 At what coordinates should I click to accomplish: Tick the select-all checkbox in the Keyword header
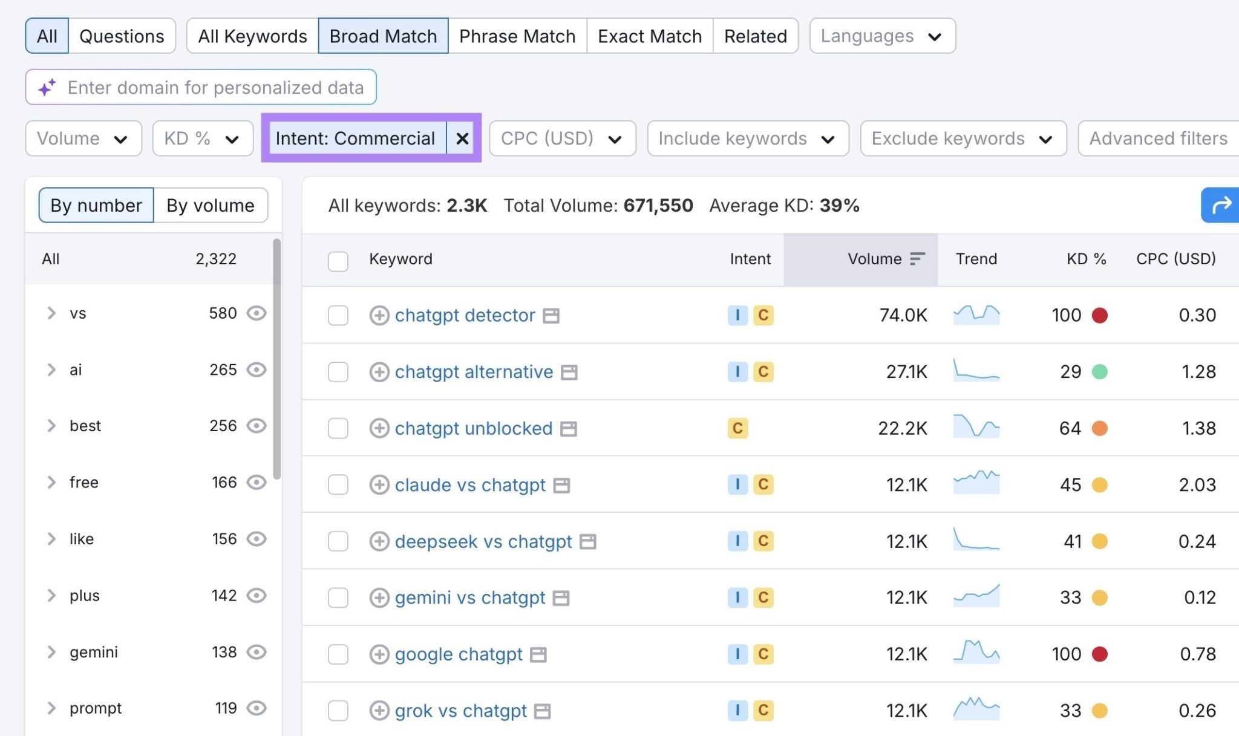pyautogui.click(x=338, y=261)
